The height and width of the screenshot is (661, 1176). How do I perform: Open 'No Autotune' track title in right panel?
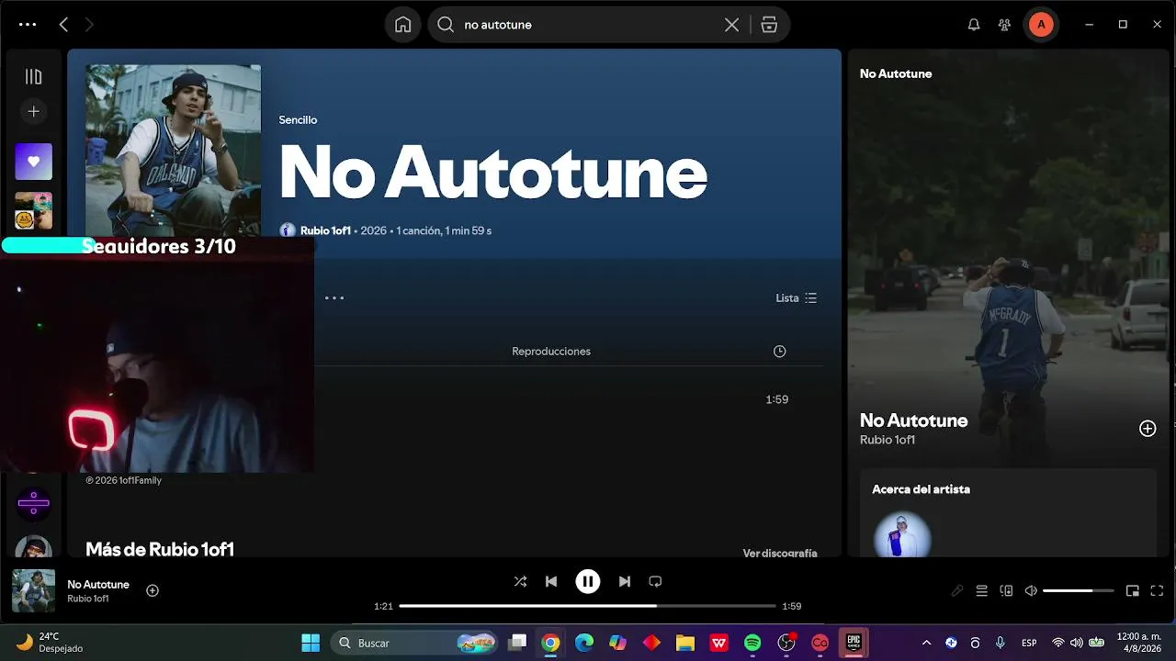coord(914,420)
